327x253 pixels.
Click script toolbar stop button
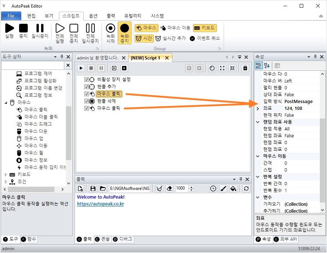click(x=91, y=68)
